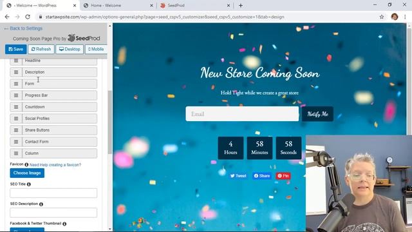Close the Home - Welcome tab

151,6
